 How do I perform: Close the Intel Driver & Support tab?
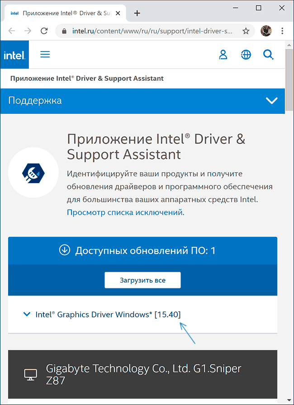coord(118,13)
